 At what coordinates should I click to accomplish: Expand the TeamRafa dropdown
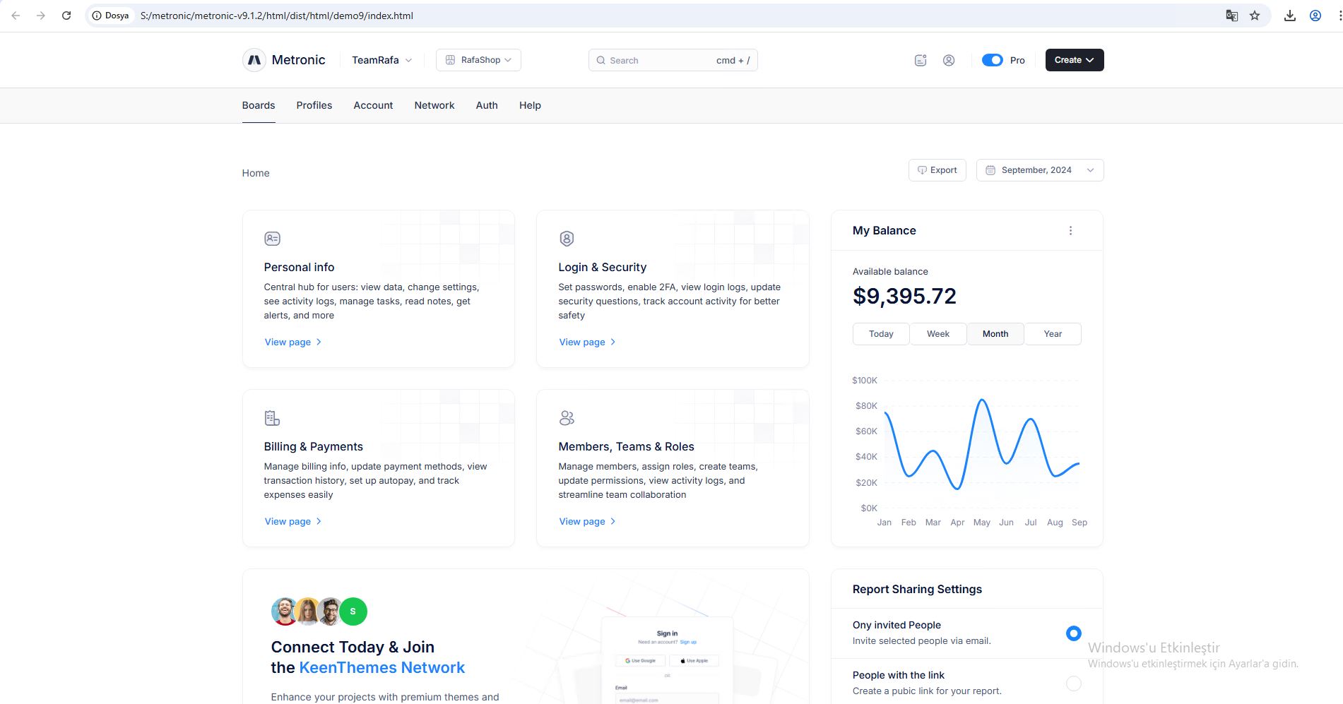381,60
